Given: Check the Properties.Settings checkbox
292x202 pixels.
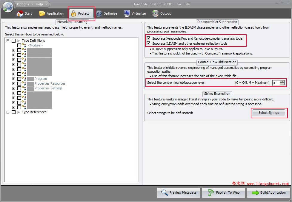Looking at the screenshot, I should (x=19, y=88).
